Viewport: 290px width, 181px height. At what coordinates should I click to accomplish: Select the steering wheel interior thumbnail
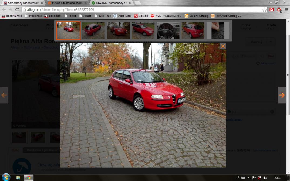coord(168,30)
